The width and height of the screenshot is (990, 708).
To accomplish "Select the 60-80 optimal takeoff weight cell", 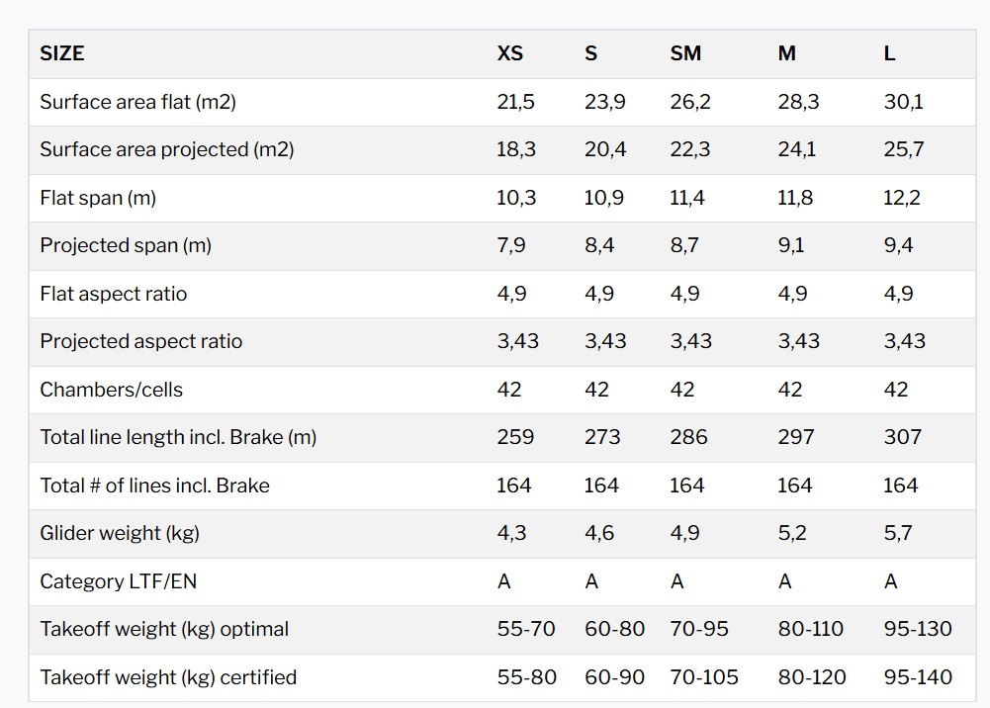I will (614, 629).
